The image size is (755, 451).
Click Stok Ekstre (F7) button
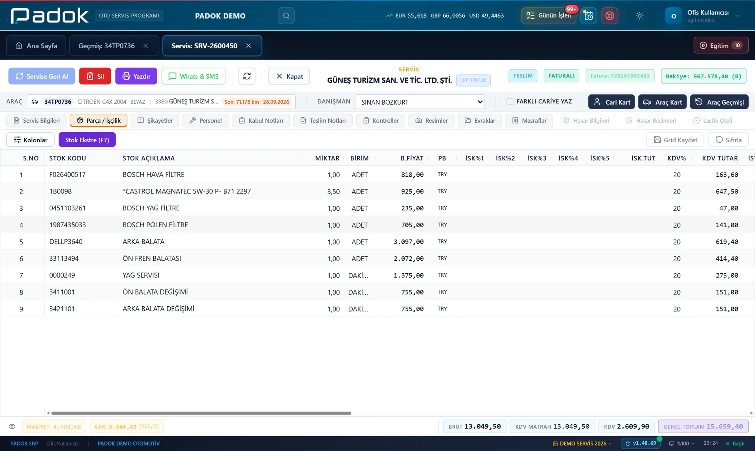pos(87,140)
